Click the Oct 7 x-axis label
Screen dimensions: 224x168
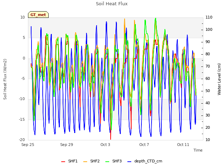144,145
